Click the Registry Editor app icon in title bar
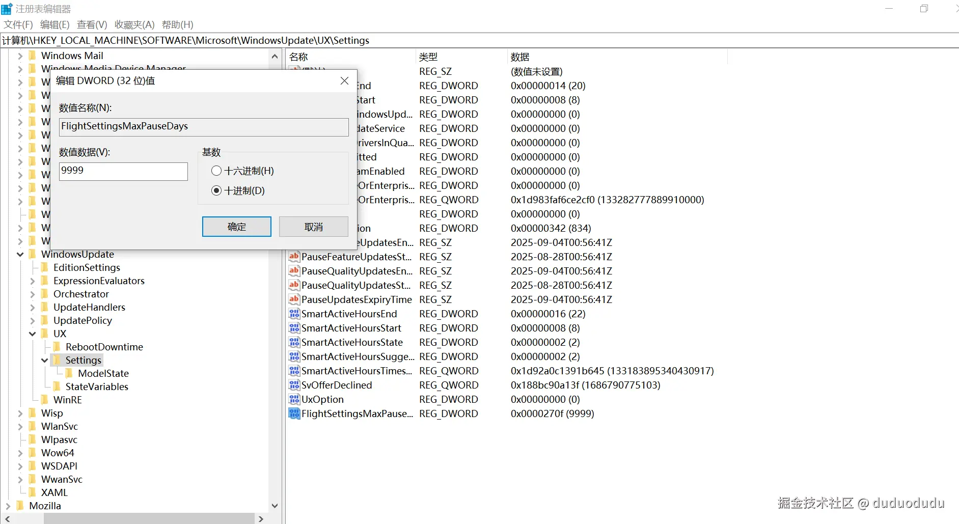The width and height of the screenshot is (959, 524). pos(7,9)
